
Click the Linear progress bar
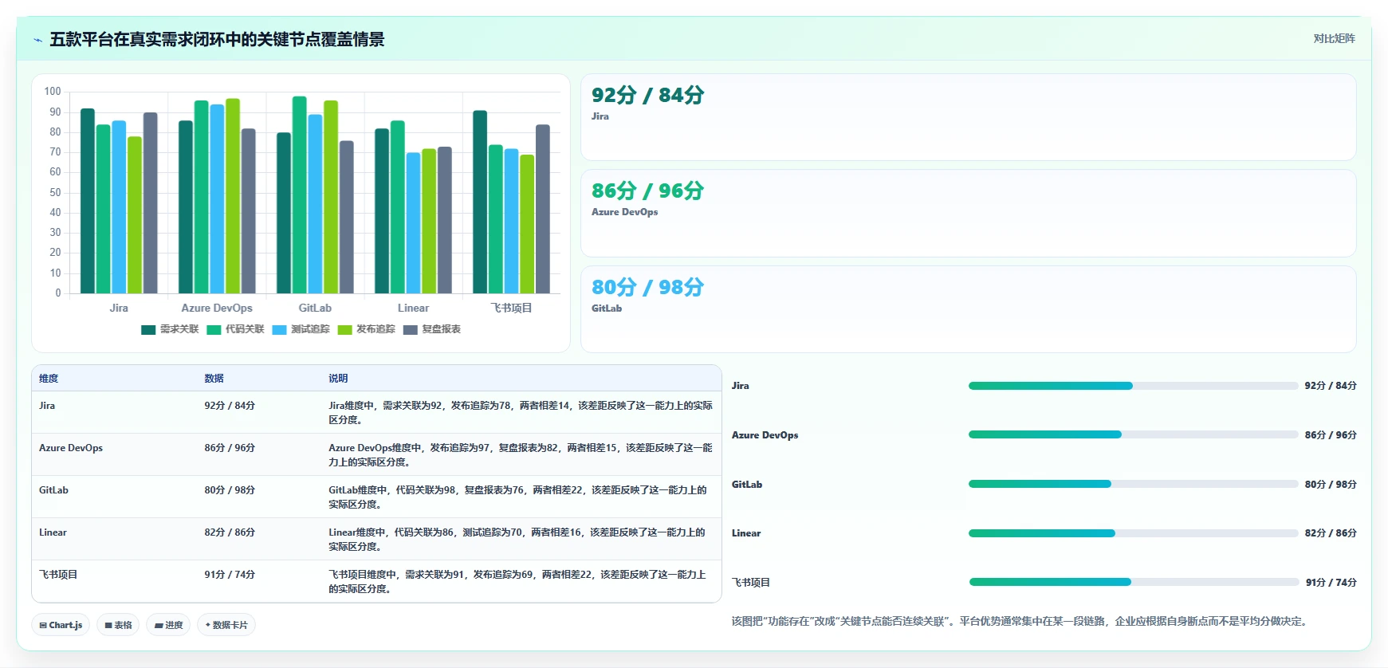pos(1133,533)
